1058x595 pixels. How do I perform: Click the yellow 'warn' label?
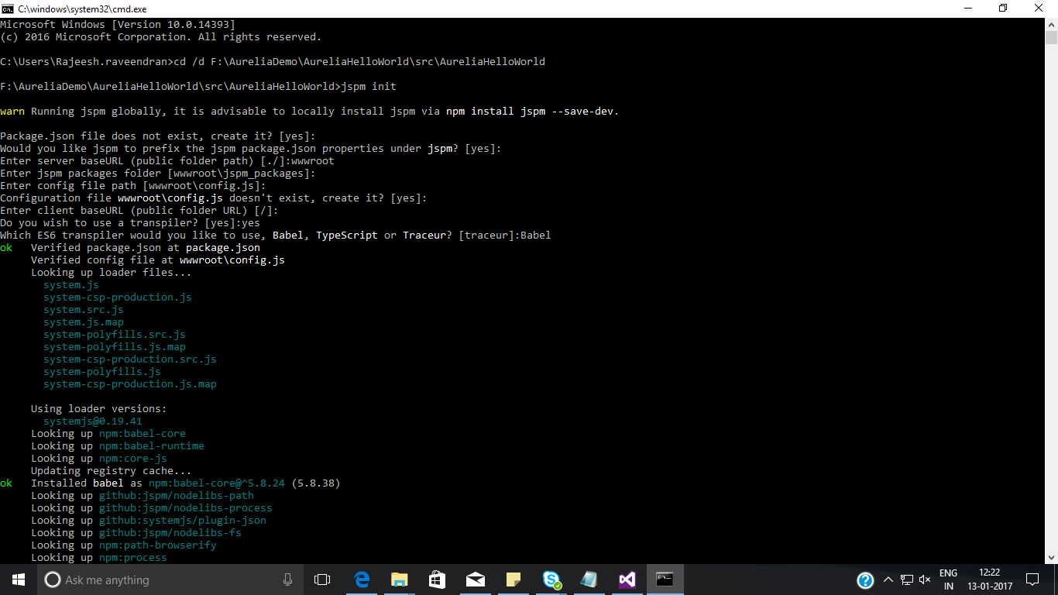tap(12, 111)
